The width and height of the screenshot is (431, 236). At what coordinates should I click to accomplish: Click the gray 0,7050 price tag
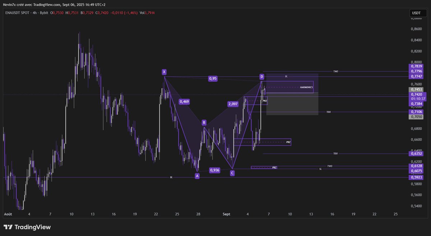click(x=416, y=117)
